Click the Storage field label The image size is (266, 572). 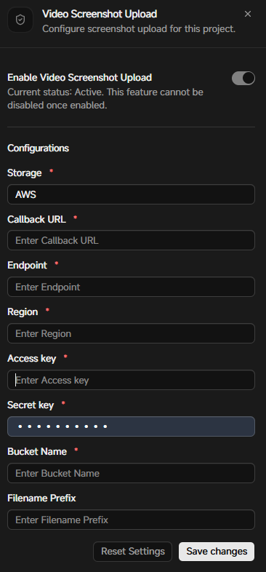[25, 173]
